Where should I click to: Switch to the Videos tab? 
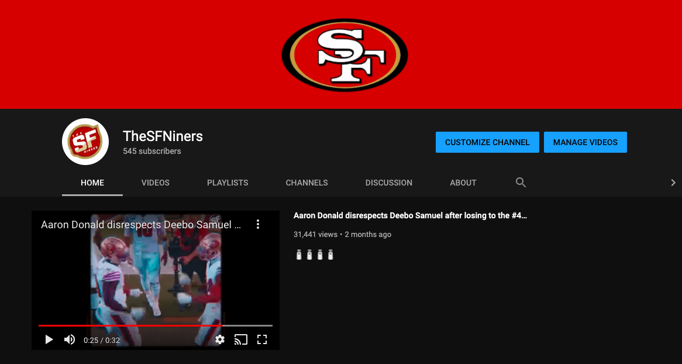pyautogui.click(x=156, y=183)
